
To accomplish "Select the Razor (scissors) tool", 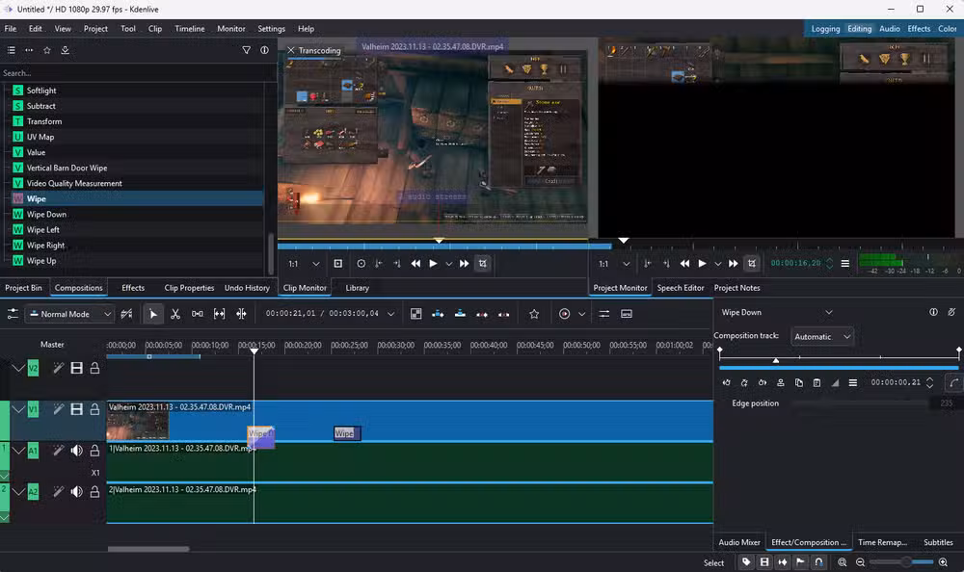I will (x=175, y=314).
